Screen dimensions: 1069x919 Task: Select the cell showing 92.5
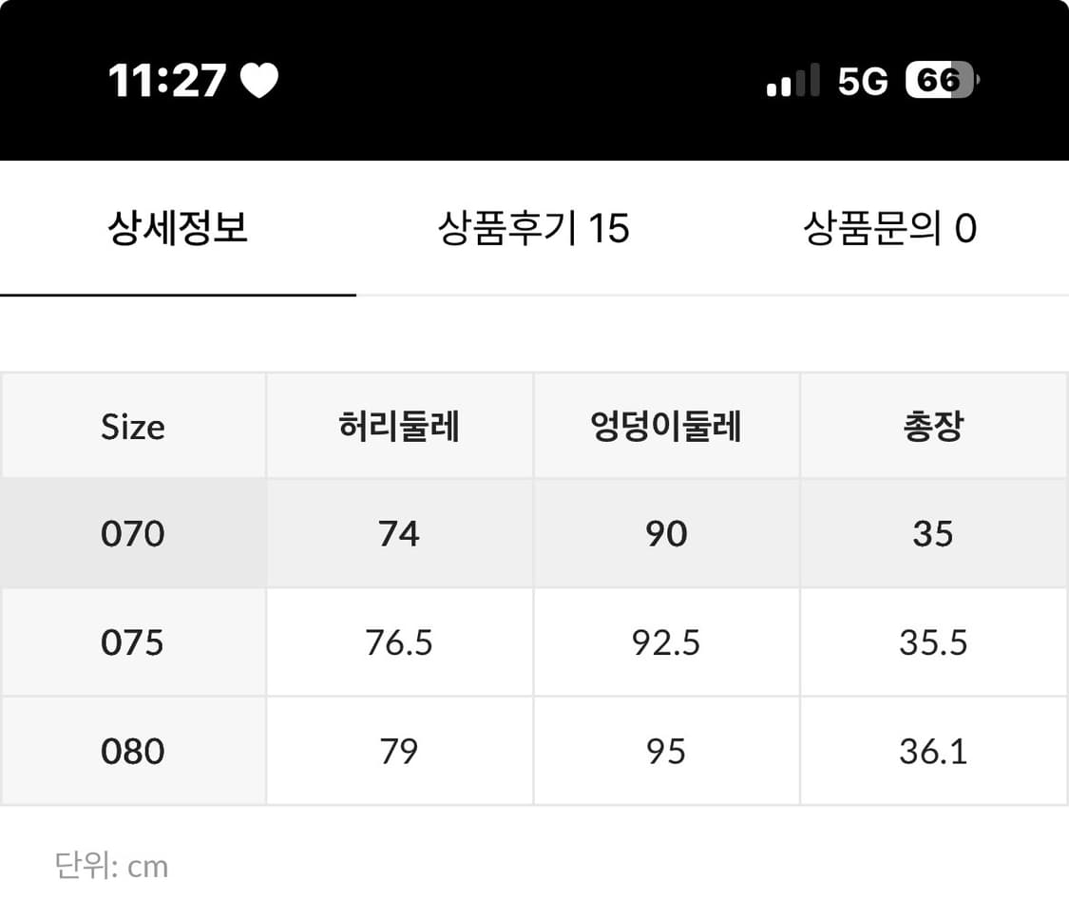click(x=667, y=642)
